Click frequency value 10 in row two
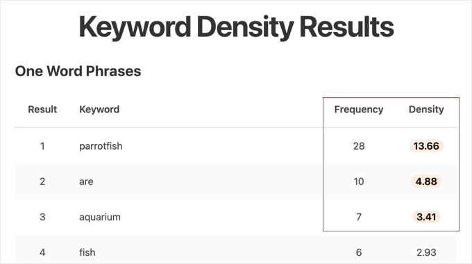The image size is (472, 264). (359, 182)
